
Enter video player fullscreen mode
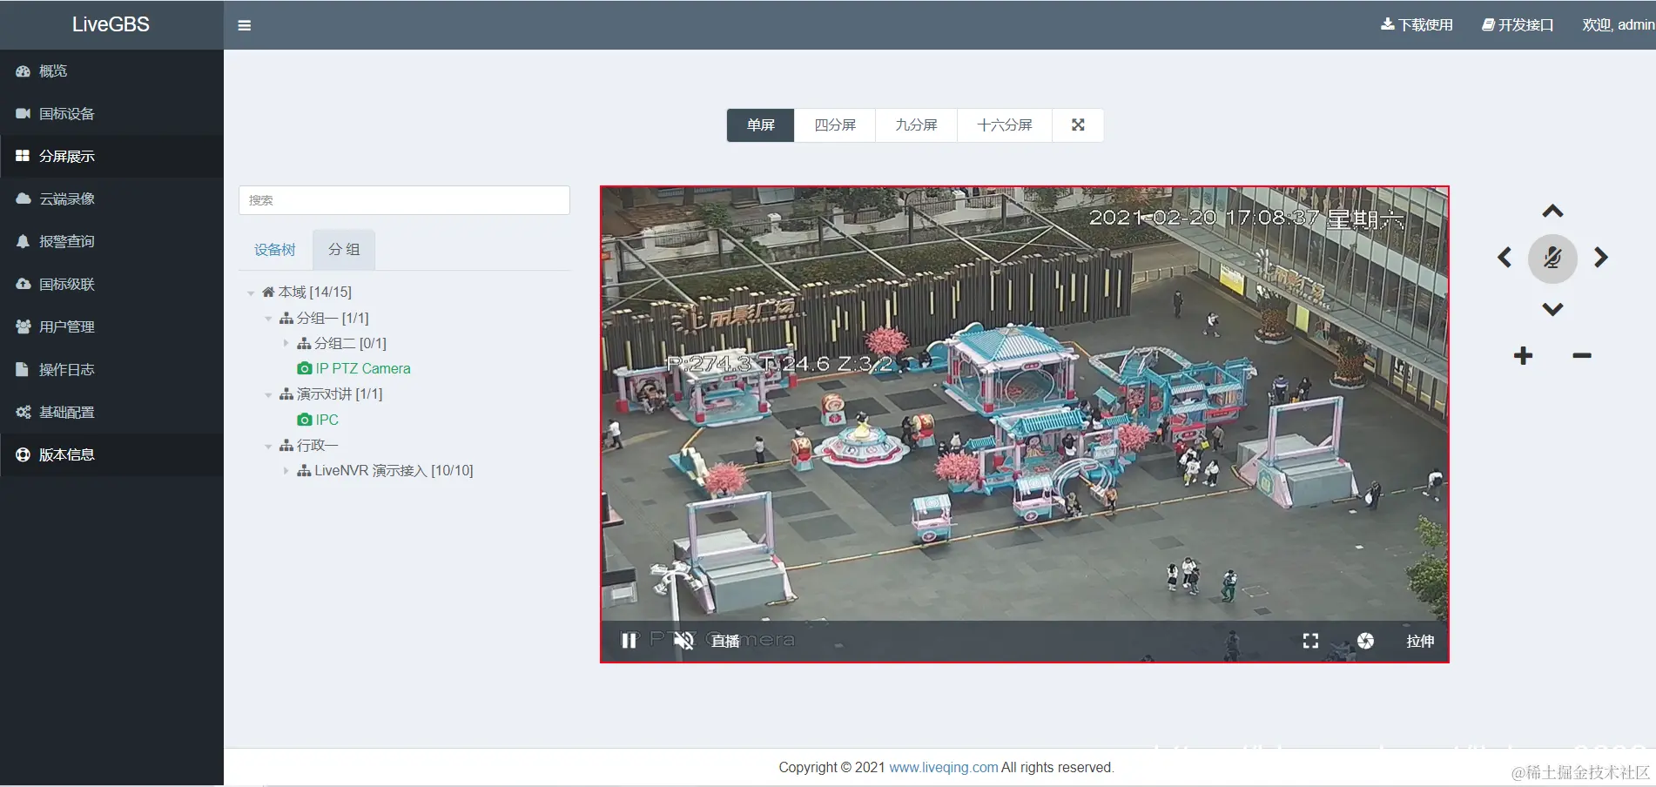click(x=1310, y=642)
